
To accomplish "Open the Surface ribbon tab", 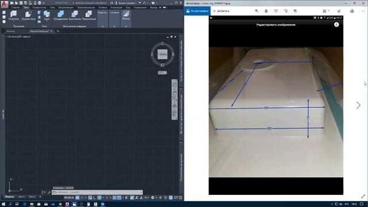I will [x=39, y=7].
